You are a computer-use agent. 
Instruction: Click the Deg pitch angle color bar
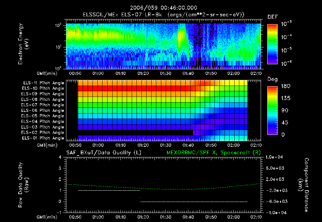click(272, 110)
